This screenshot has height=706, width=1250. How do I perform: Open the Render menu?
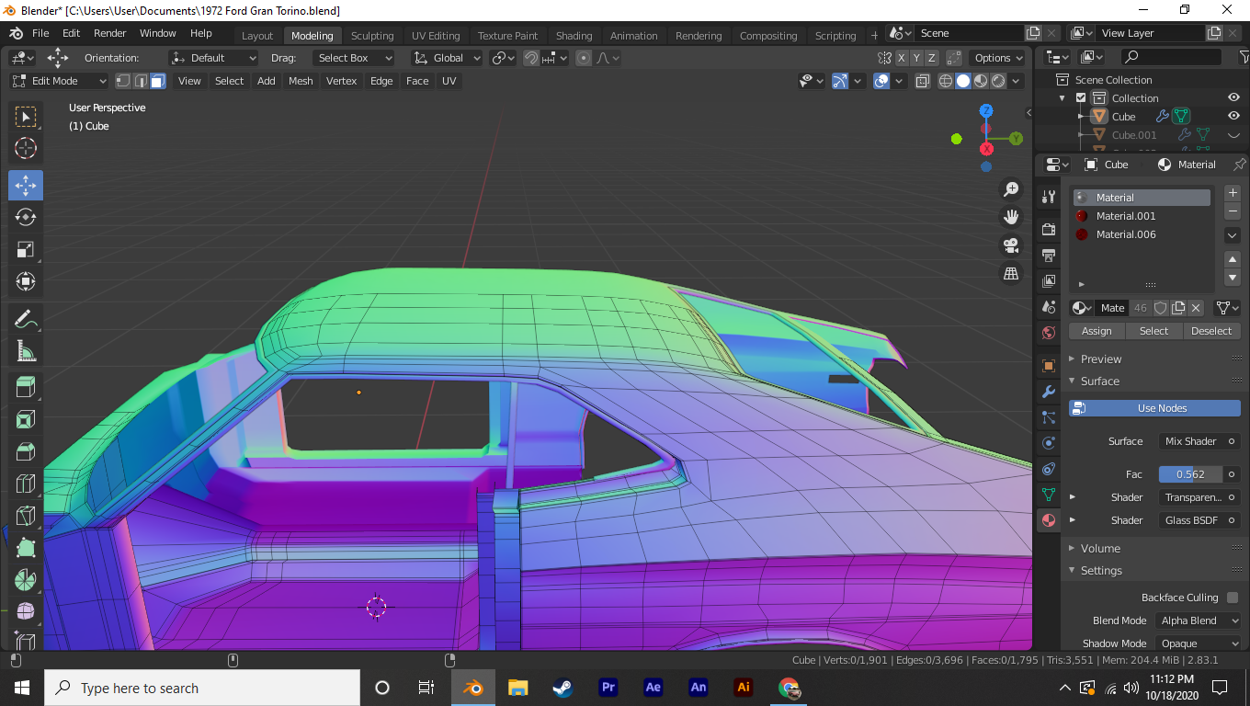[x=110, y=33]
